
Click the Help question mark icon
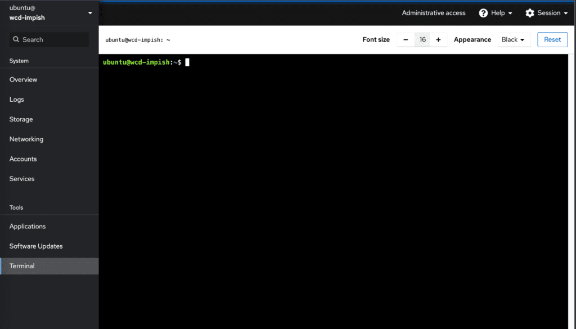pos(483,13)
